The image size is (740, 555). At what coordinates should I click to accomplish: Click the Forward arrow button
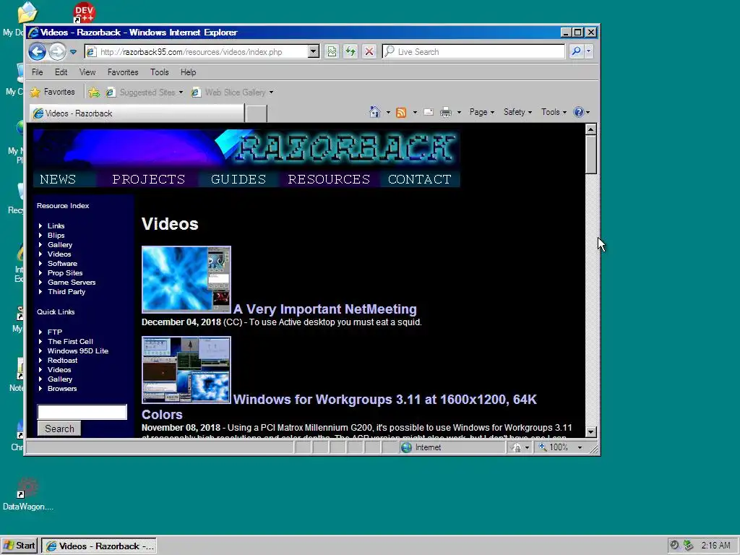tap(58, 51)
